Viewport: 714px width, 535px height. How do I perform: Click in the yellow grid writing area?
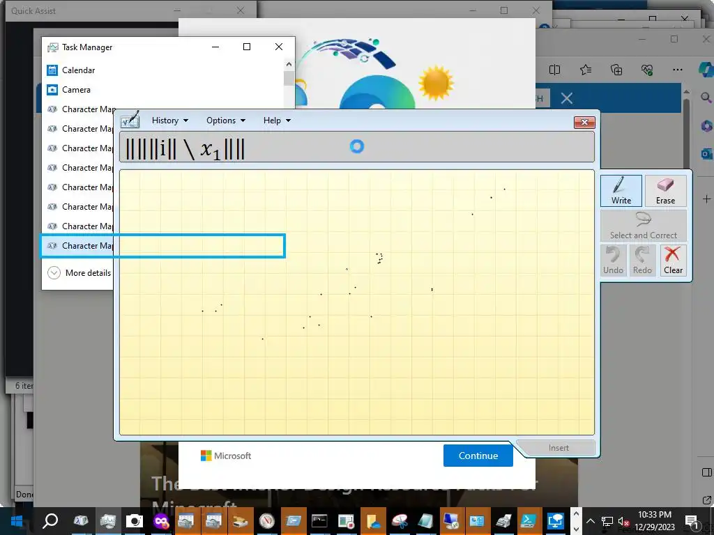coord(356,302)
